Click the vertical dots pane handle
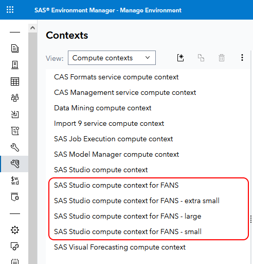The height and width of the screenshot is (264, 253). click(251, 219)
